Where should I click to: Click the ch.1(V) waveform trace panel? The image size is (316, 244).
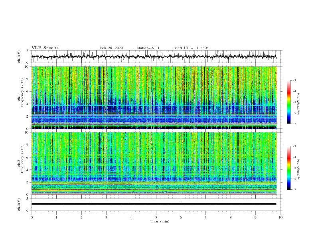click(x=156, y=57)
